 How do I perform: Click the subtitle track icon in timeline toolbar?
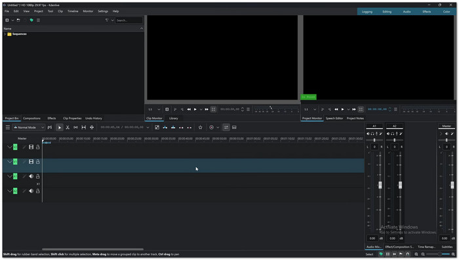coord(234,128)
